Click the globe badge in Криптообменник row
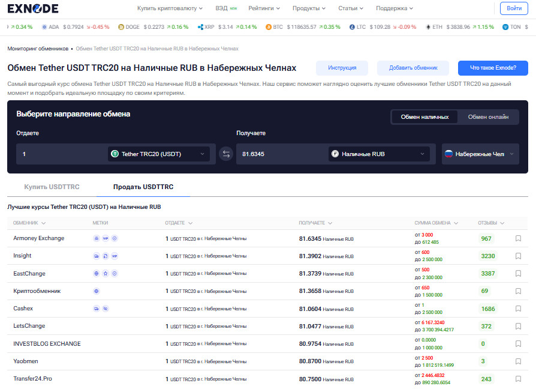This screenshot has height=389, width=536. coord(97,291)
